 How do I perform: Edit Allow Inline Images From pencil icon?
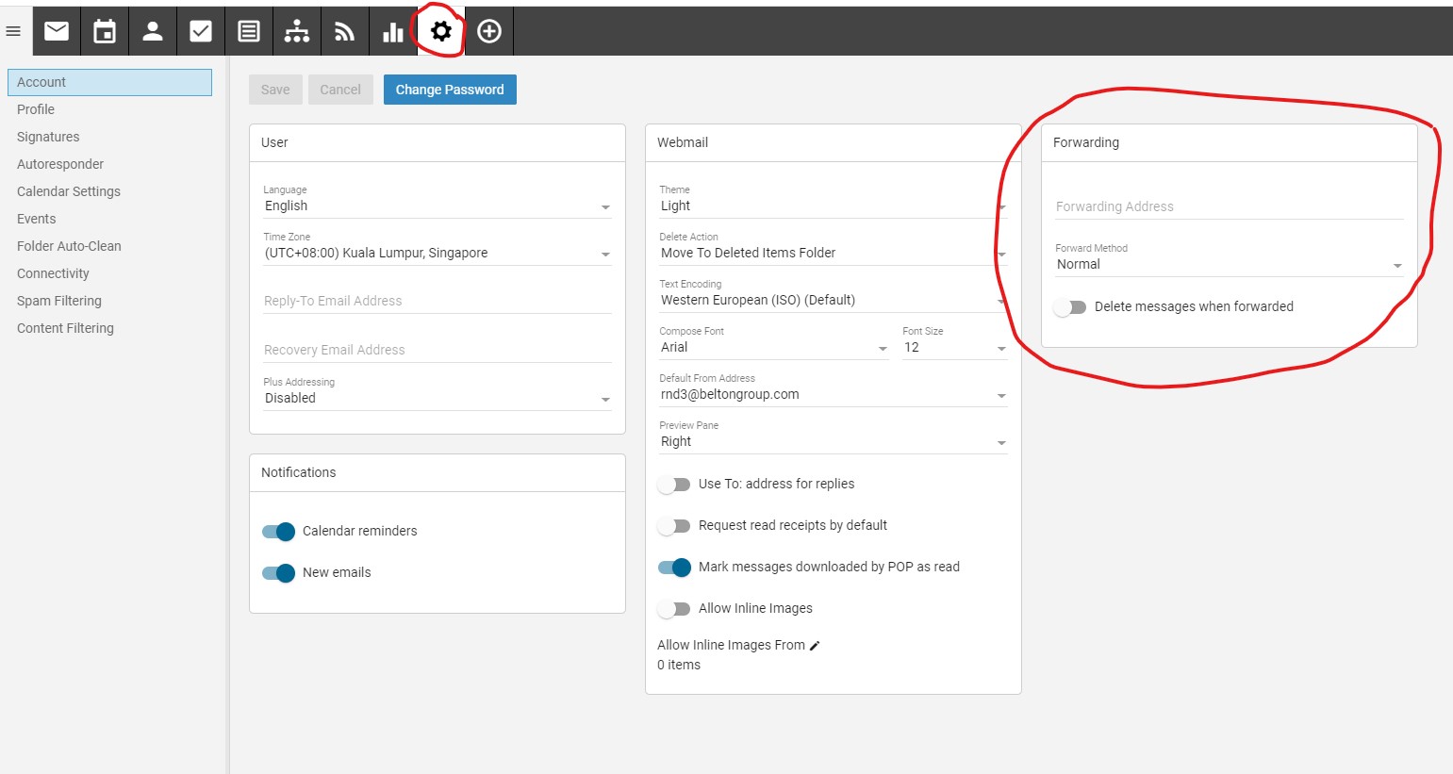tap(815, 645)
